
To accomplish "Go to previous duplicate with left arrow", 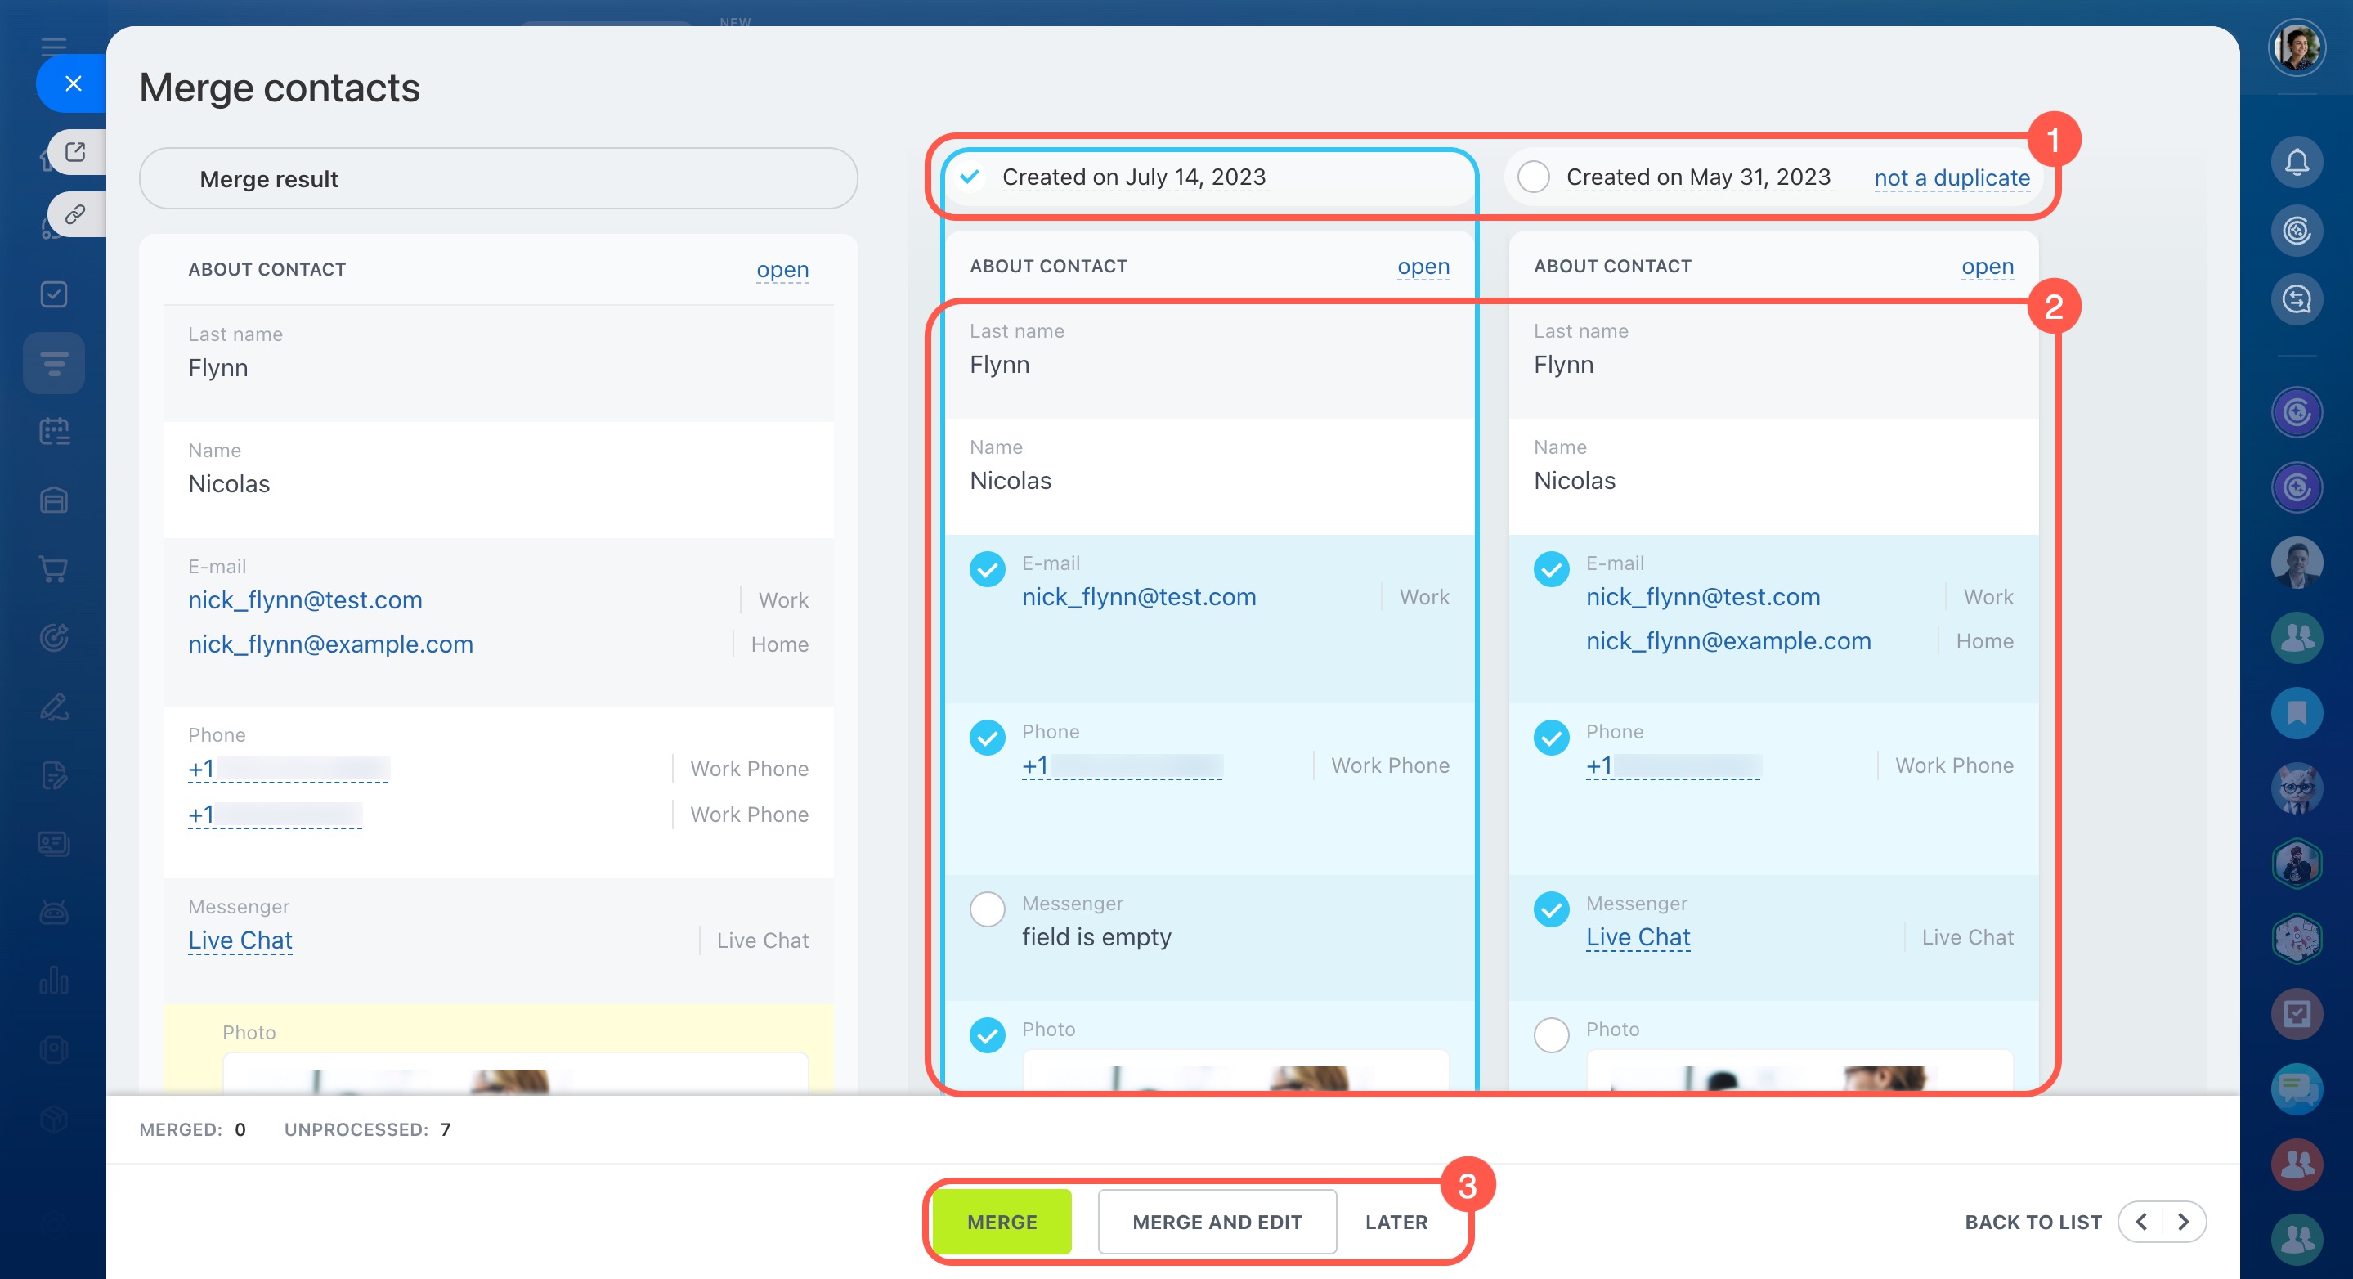I will [x=2141, y=1222].
